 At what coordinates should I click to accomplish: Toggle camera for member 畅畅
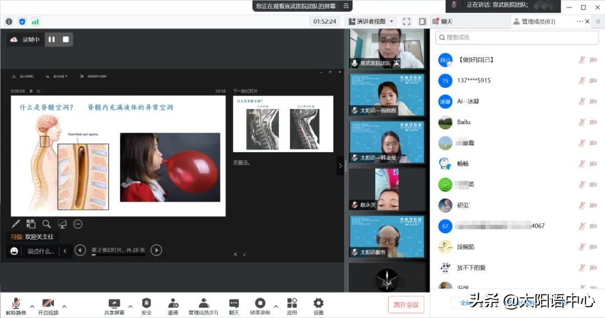coord(593,164)
